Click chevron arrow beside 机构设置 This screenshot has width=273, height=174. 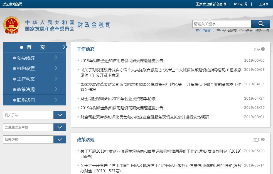point(56,68)
